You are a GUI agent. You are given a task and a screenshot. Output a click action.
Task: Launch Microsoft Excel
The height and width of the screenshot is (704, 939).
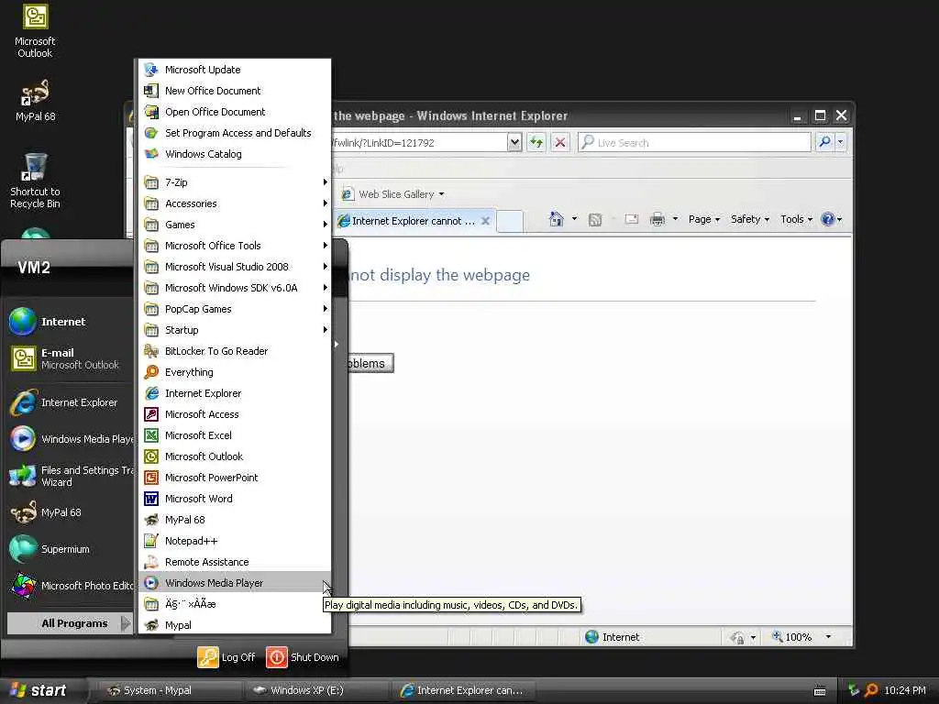235,435
